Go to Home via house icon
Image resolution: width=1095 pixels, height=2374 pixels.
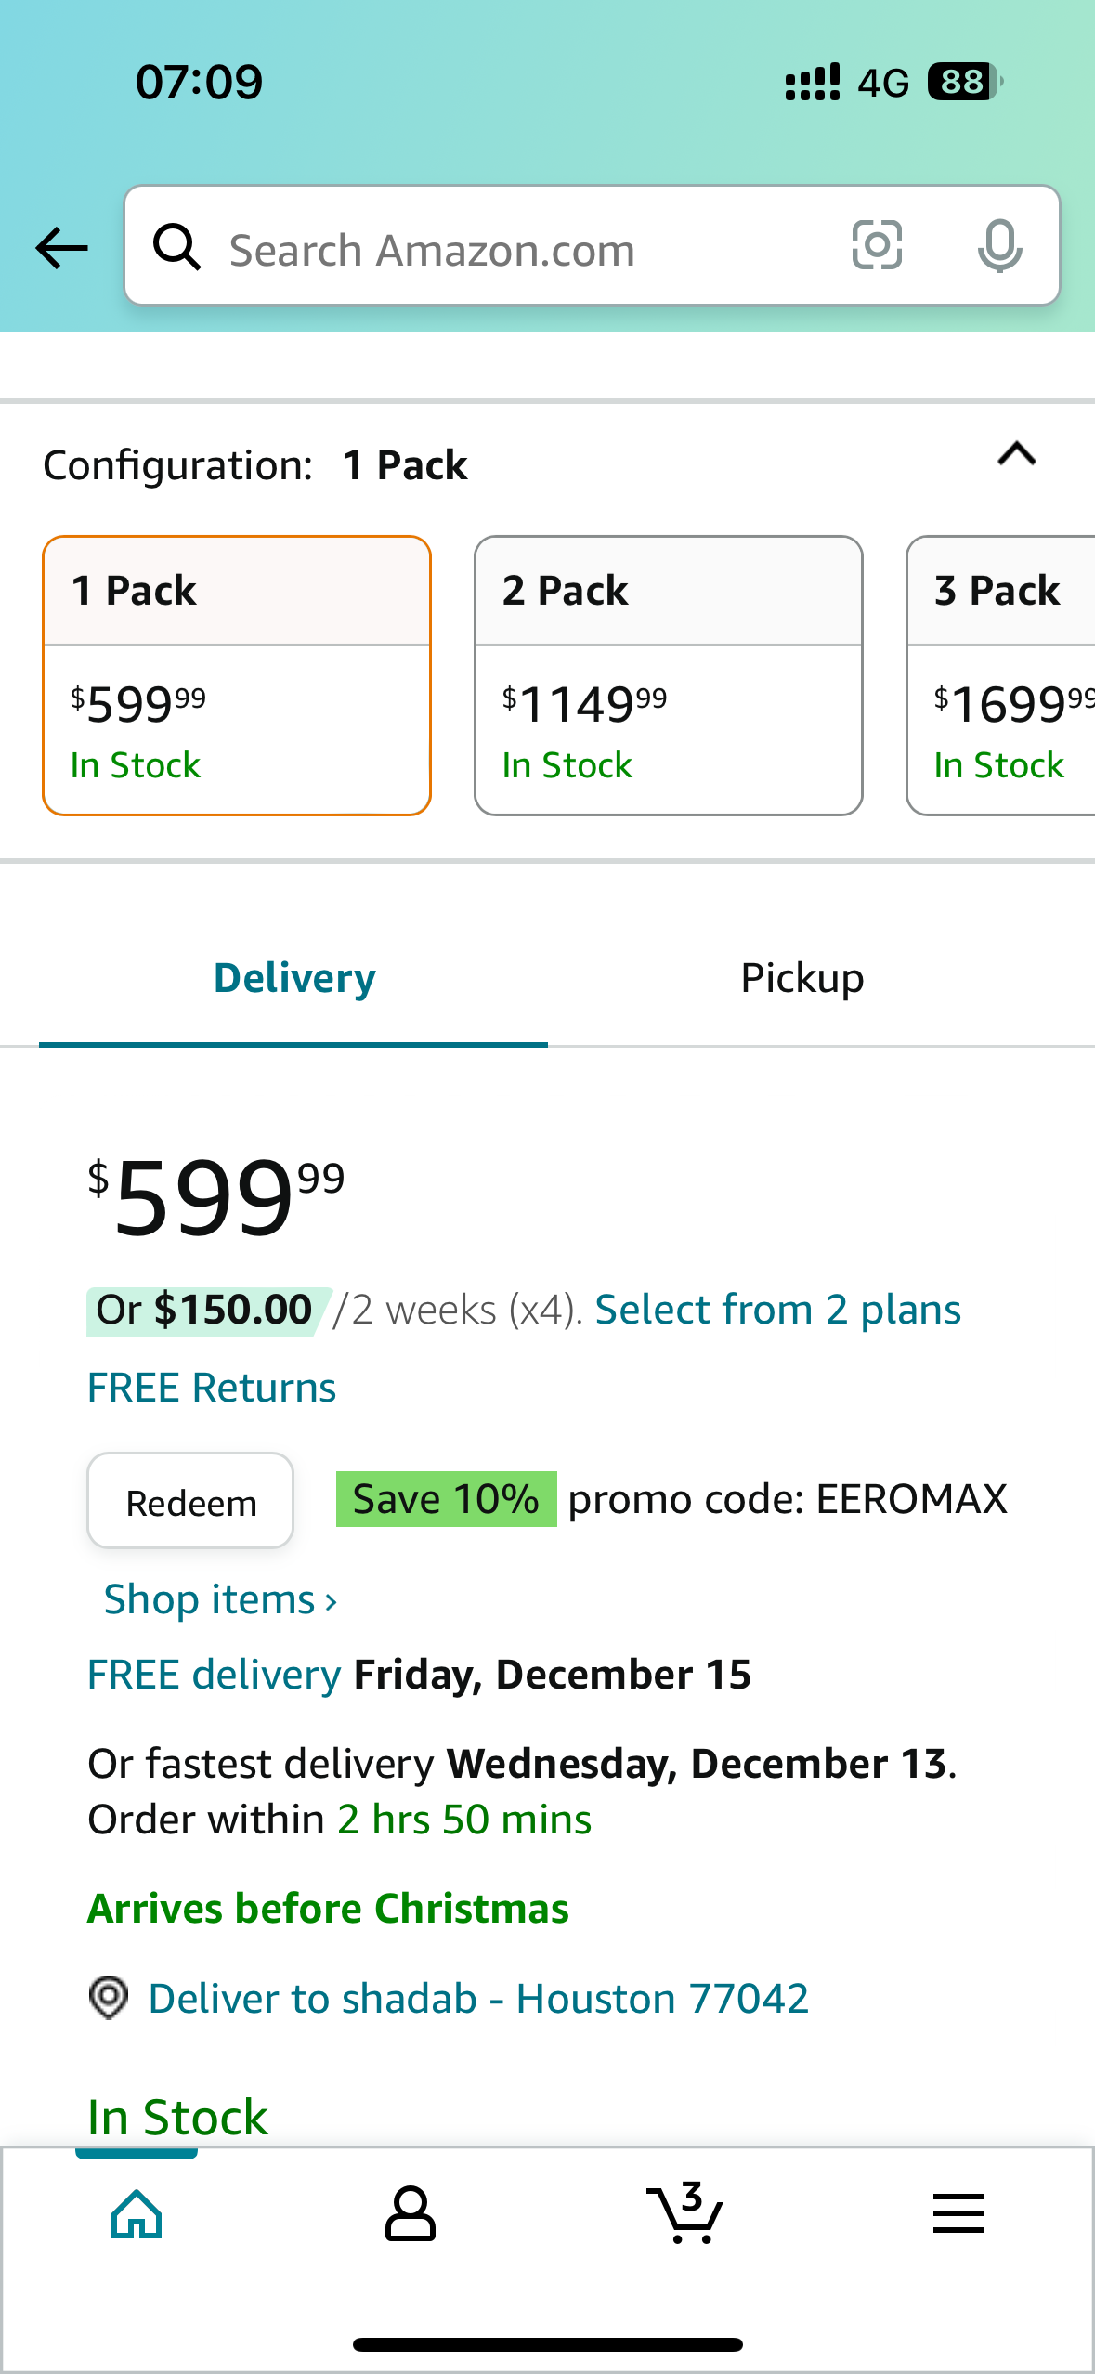pyautogui.click(x=137, y=2214)
